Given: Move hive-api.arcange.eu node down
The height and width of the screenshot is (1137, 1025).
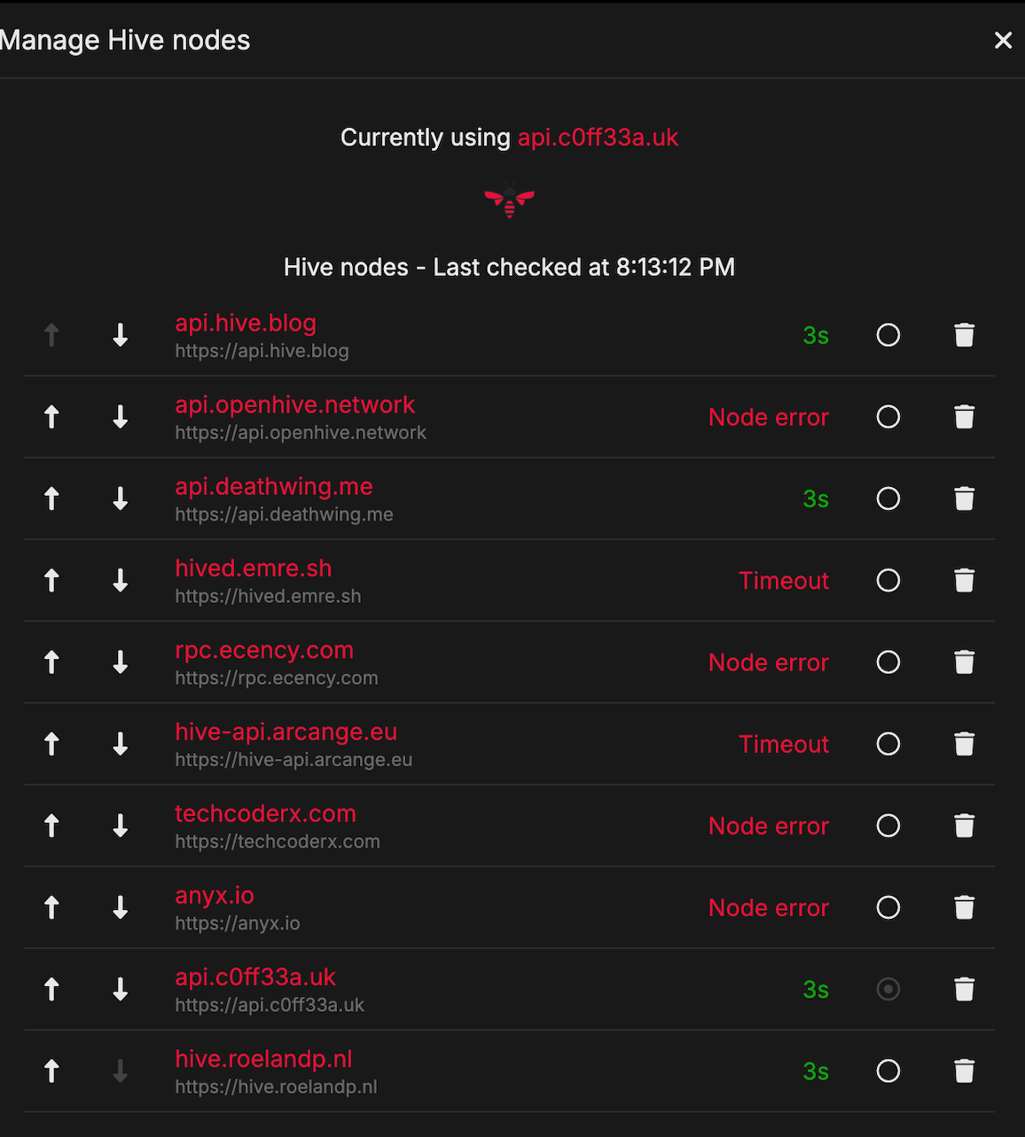Looking at the screenshot, I should [x=121, y=744].
